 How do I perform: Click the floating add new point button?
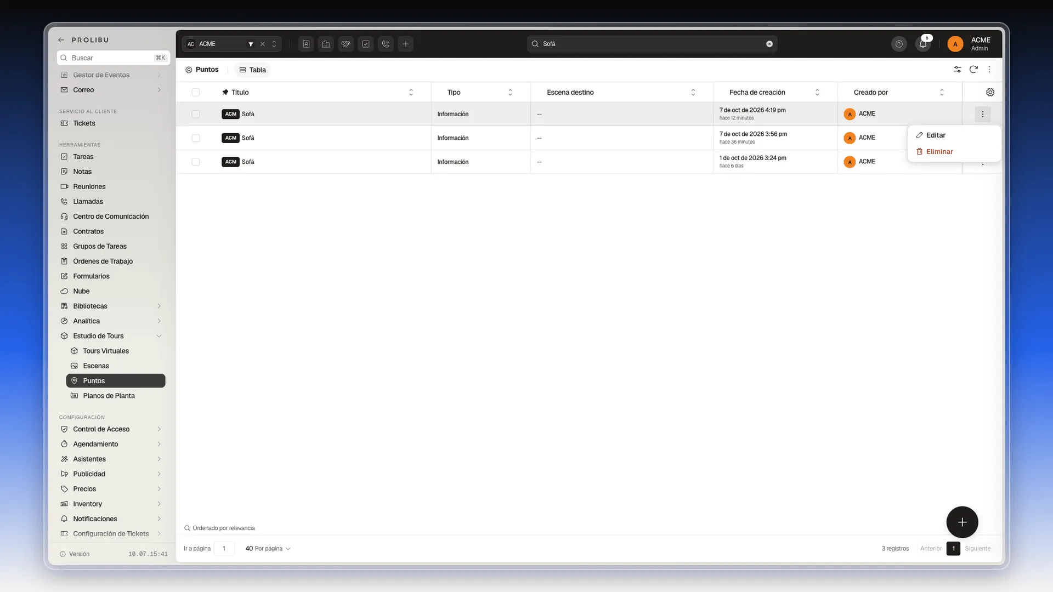pos(962,522)
